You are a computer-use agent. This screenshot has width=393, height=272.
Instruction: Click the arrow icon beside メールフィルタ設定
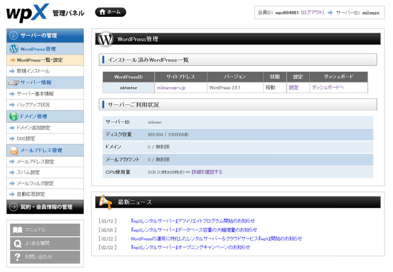[12, 183]
